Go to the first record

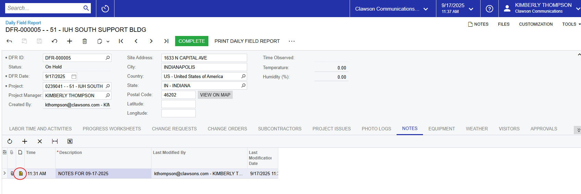pyautogui.click(x=121, y=41)
